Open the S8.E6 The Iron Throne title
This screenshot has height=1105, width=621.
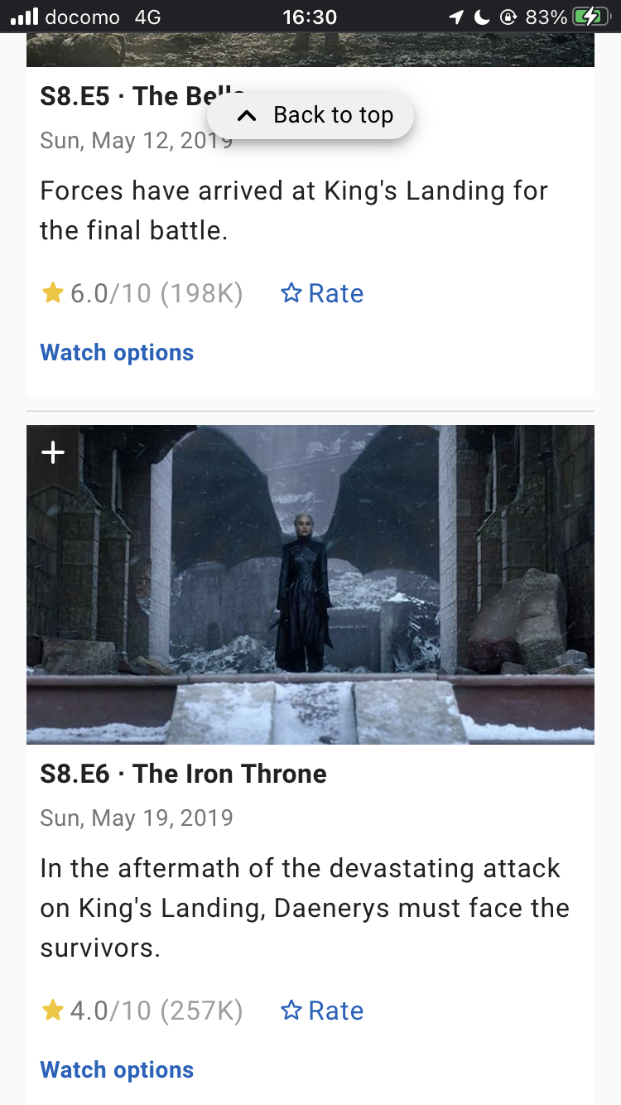tap(183, 774)
